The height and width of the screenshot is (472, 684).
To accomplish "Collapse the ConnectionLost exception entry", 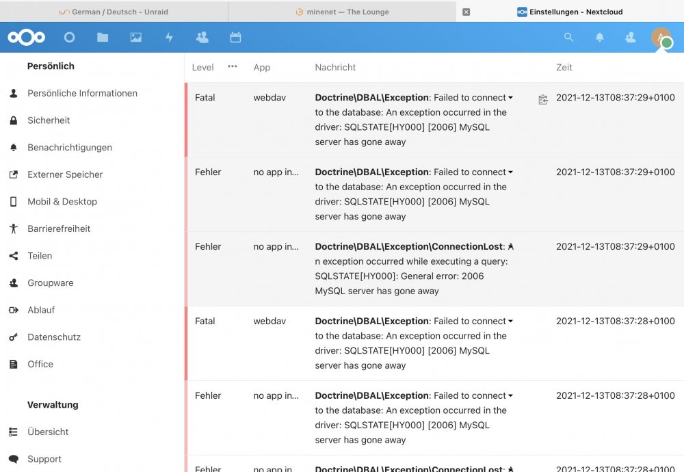I will pos(511,246).
